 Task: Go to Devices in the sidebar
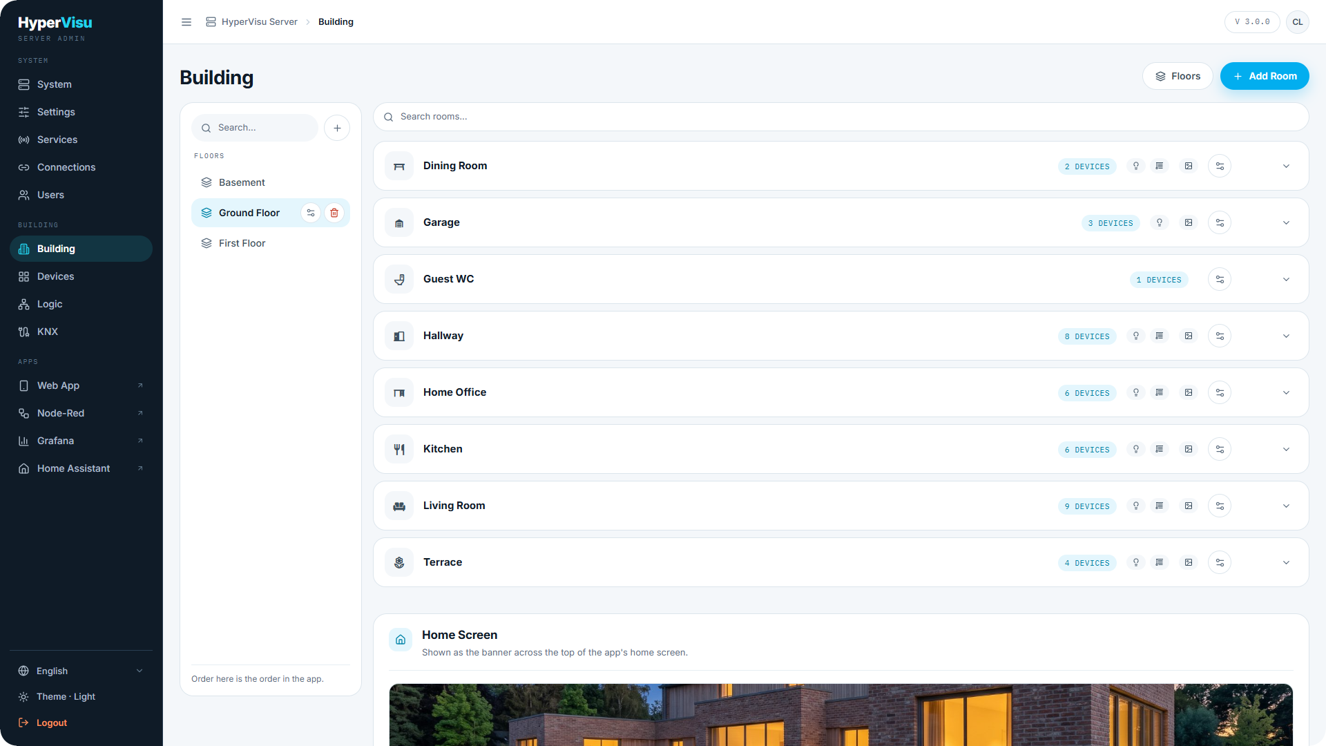pyautogui.click(x=81, y=276)
